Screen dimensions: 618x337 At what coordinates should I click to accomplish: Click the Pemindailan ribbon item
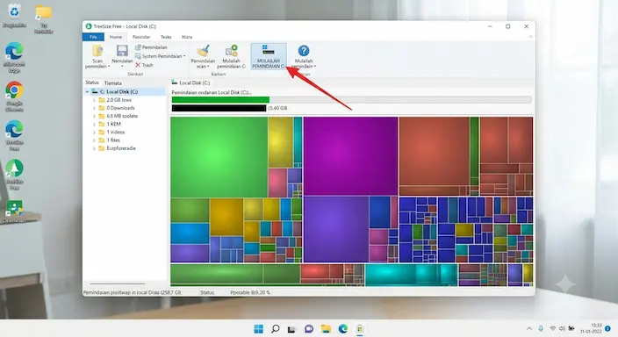coord(151,47)
